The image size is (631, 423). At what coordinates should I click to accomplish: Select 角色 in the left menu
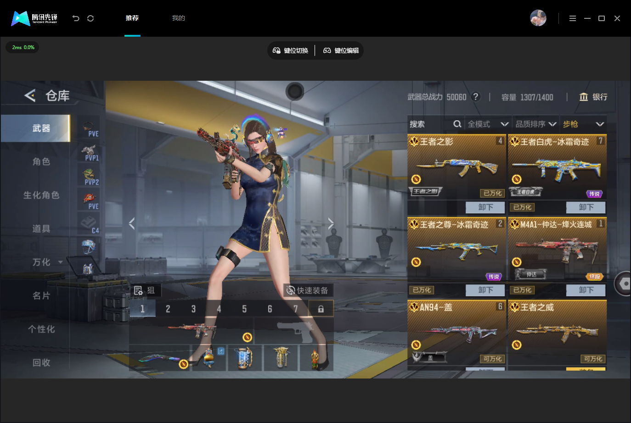[41, 161]
